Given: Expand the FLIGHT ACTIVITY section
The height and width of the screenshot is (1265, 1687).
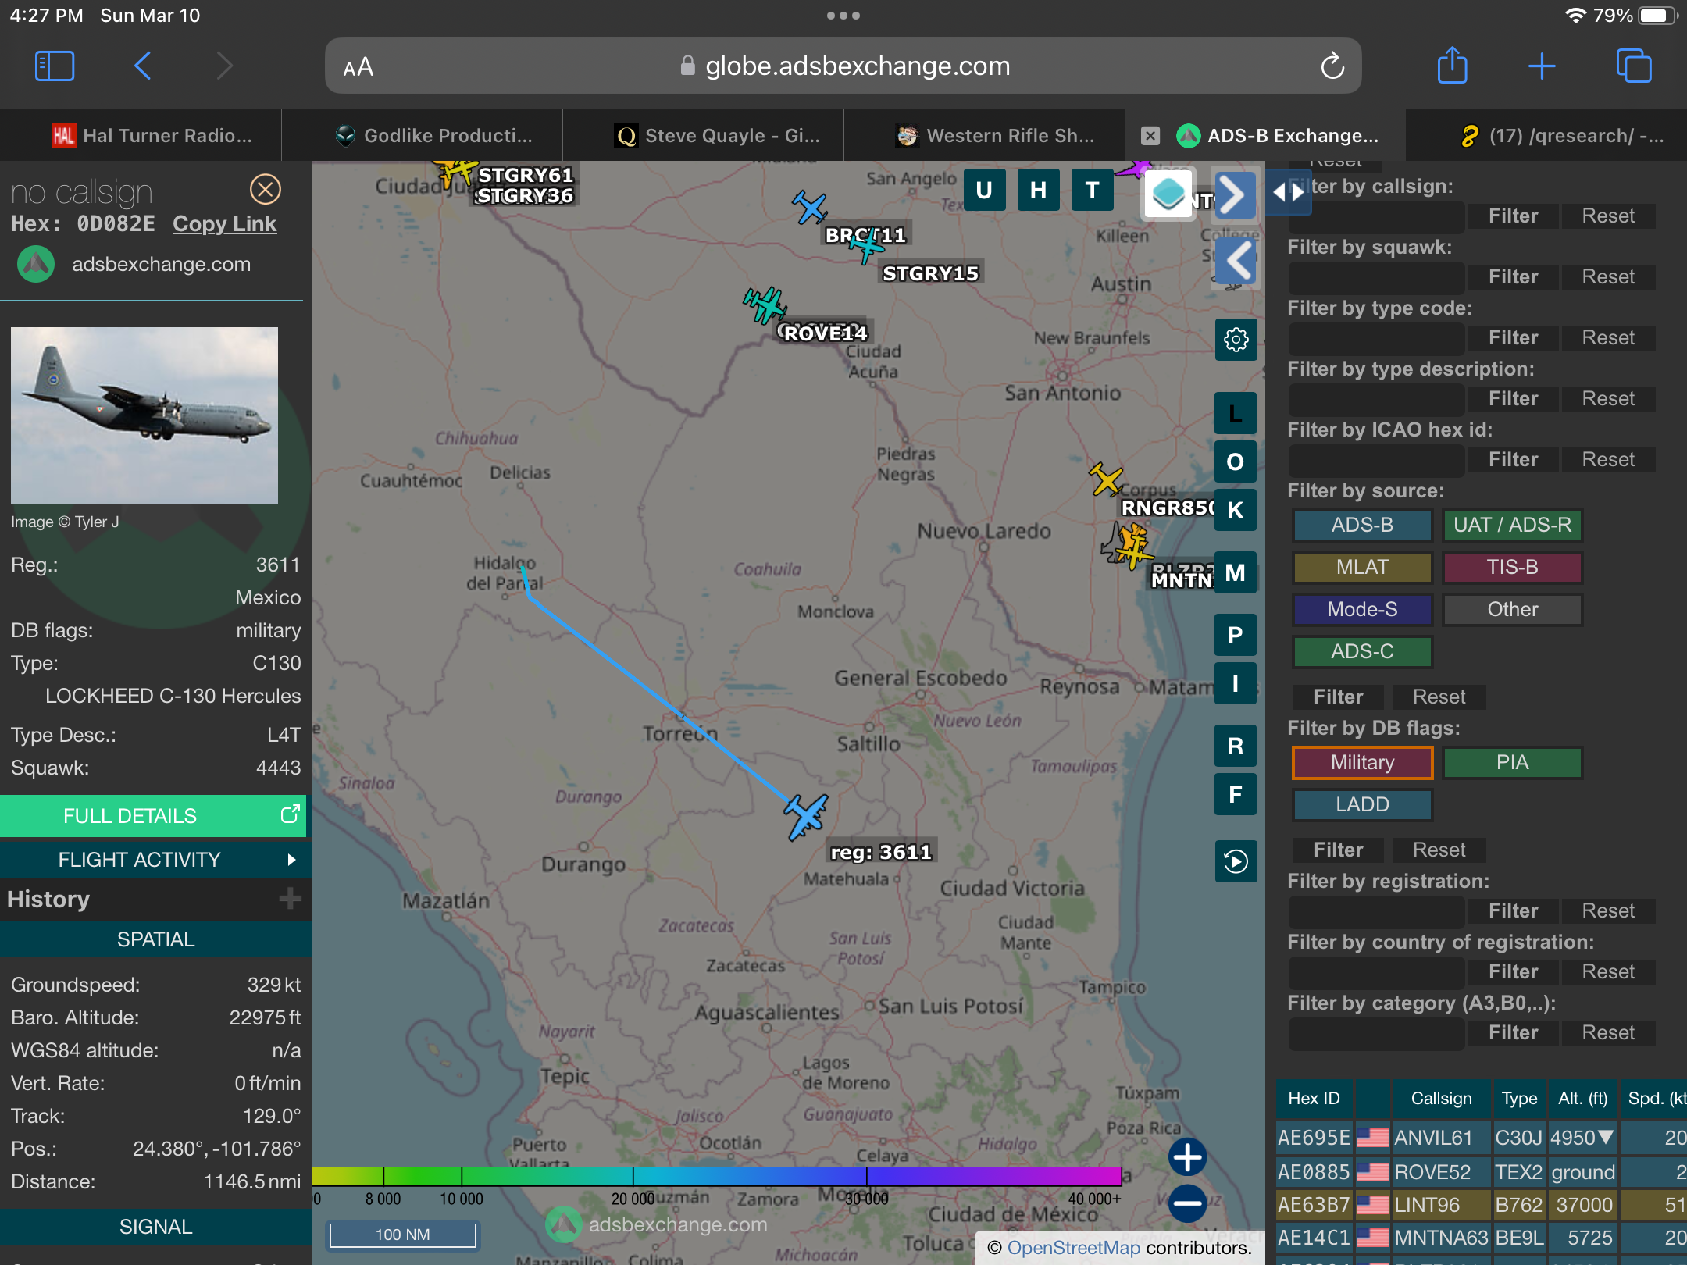Looking at the screenshot, I should point(155,860).
